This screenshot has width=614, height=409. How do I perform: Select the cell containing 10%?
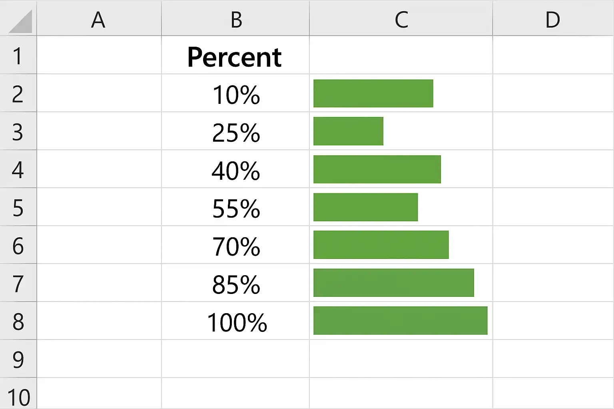235,93
